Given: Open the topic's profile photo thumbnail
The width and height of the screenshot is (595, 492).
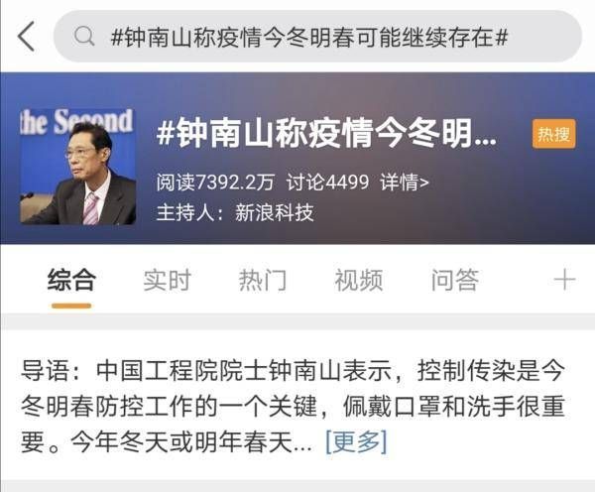Looking at the screenshot, I should tap(77, 167).
